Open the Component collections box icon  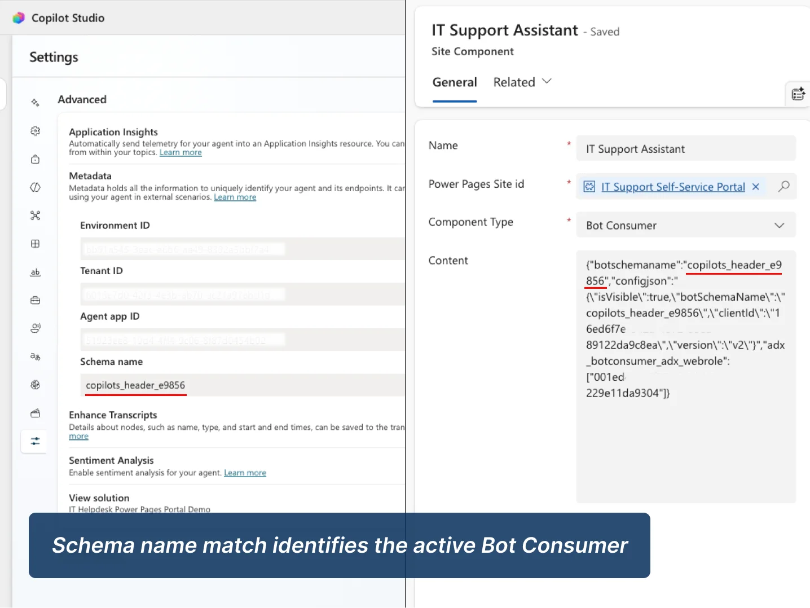coord(35,413)
